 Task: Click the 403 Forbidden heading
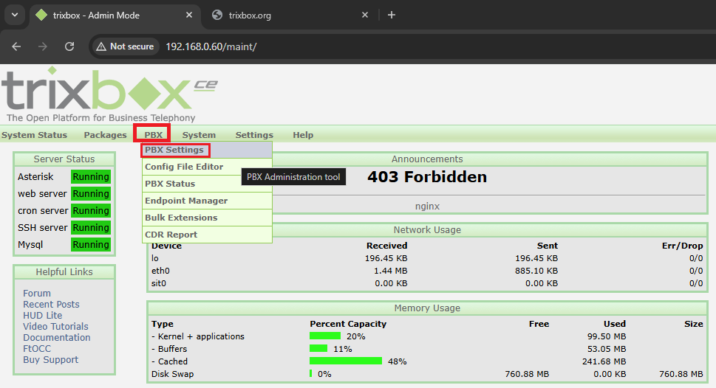[427, 177]
